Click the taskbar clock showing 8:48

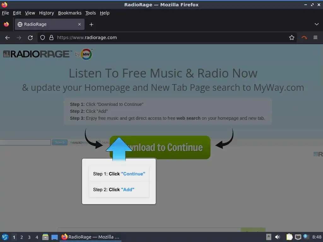point(317,237)
